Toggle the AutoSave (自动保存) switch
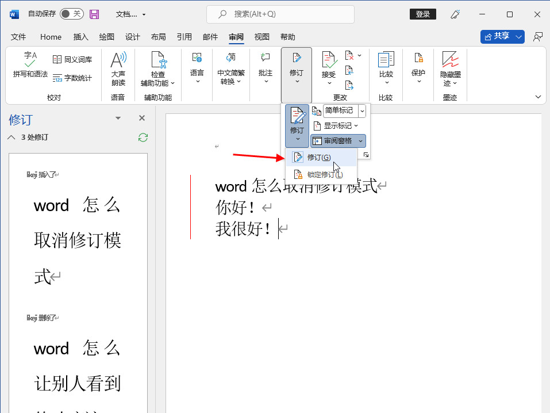 point(72,14)
